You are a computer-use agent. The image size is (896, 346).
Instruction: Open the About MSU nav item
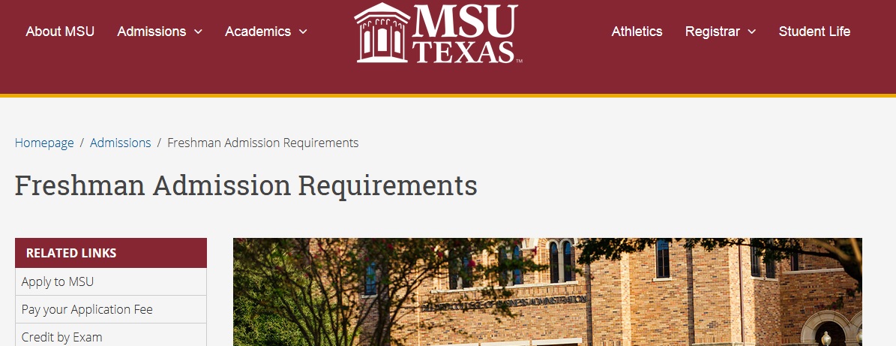point(60,32)
